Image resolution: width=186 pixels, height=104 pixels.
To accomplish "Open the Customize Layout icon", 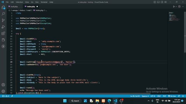I will coord(165,2).
